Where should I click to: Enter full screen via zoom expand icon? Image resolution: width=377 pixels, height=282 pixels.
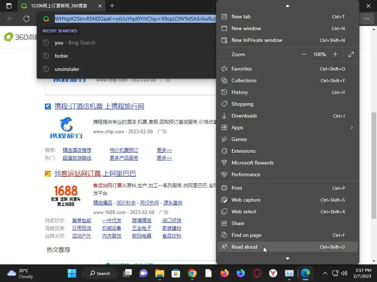pyautogui.click(x=351, y=54)
